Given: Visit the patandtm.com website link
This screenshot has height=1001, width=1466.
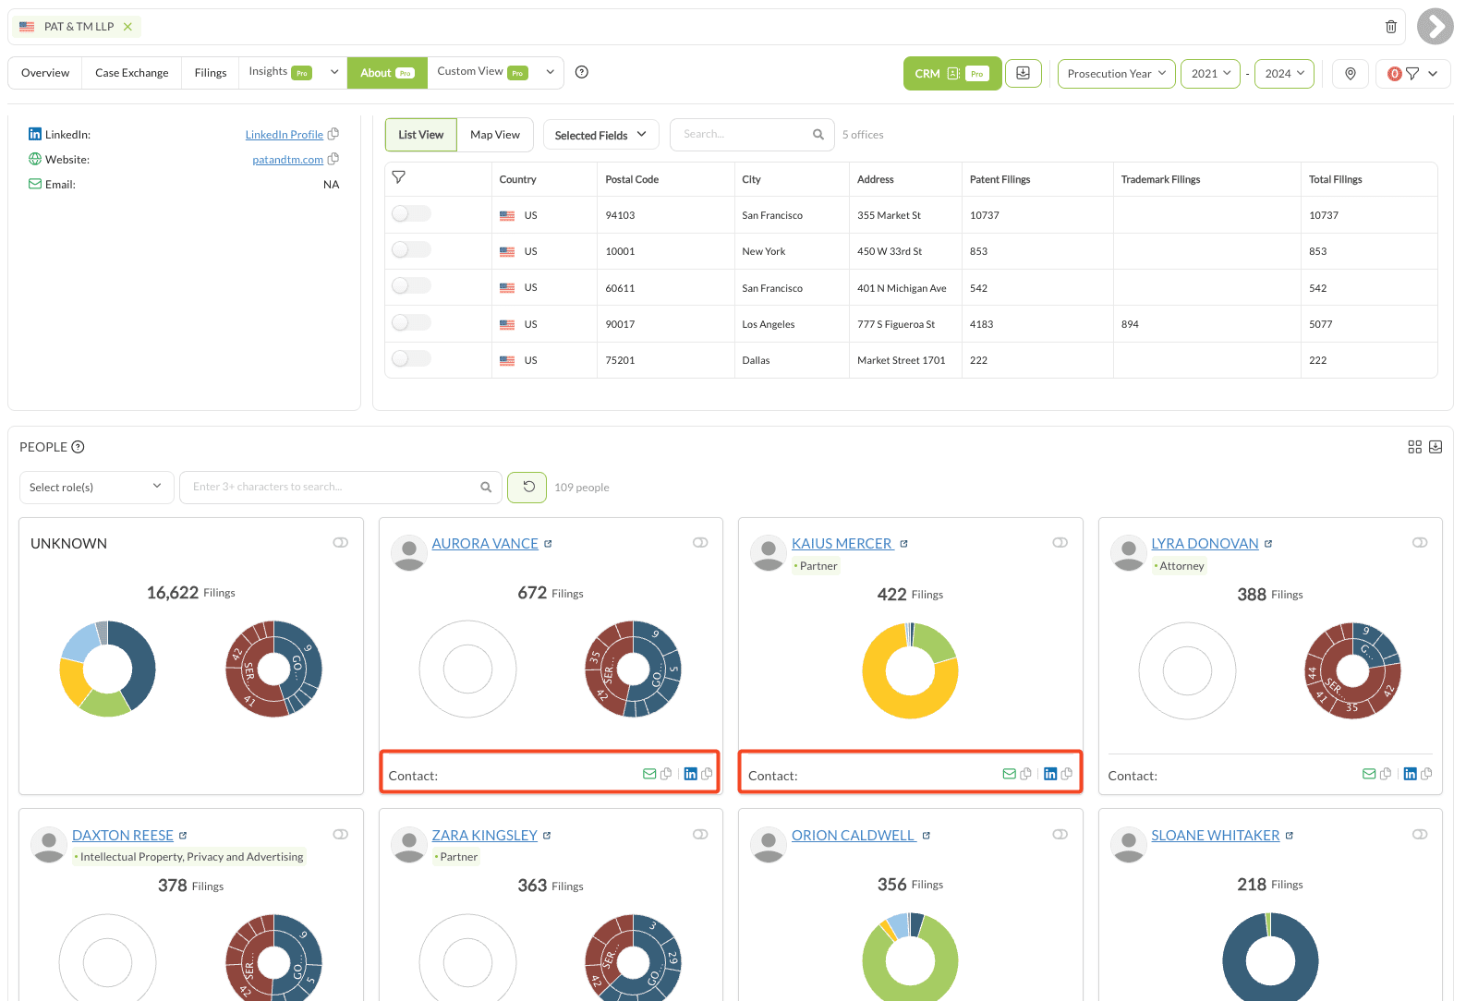Looking at the screenshot, I should pos(288,160).
